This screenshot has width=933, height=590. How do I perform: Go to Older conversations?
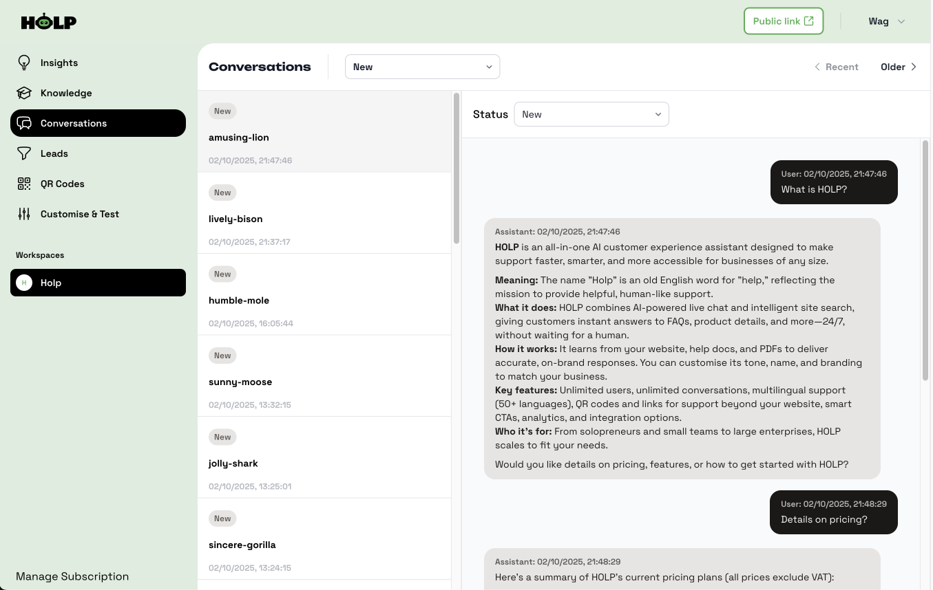tap(899, 67)
